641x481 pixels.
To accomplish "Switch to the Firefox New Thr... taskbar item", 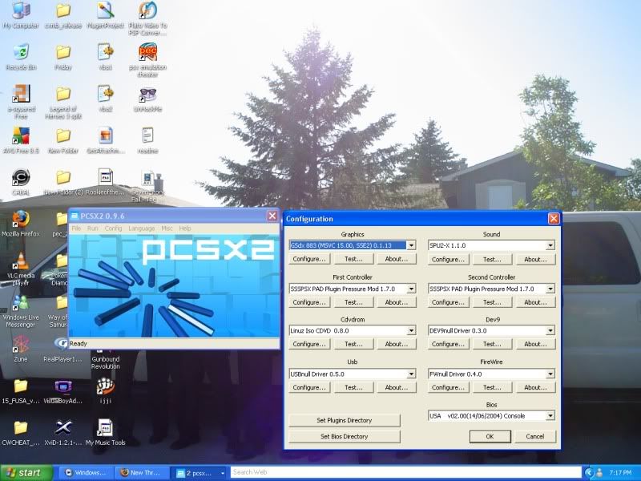I will pos(142,473).
